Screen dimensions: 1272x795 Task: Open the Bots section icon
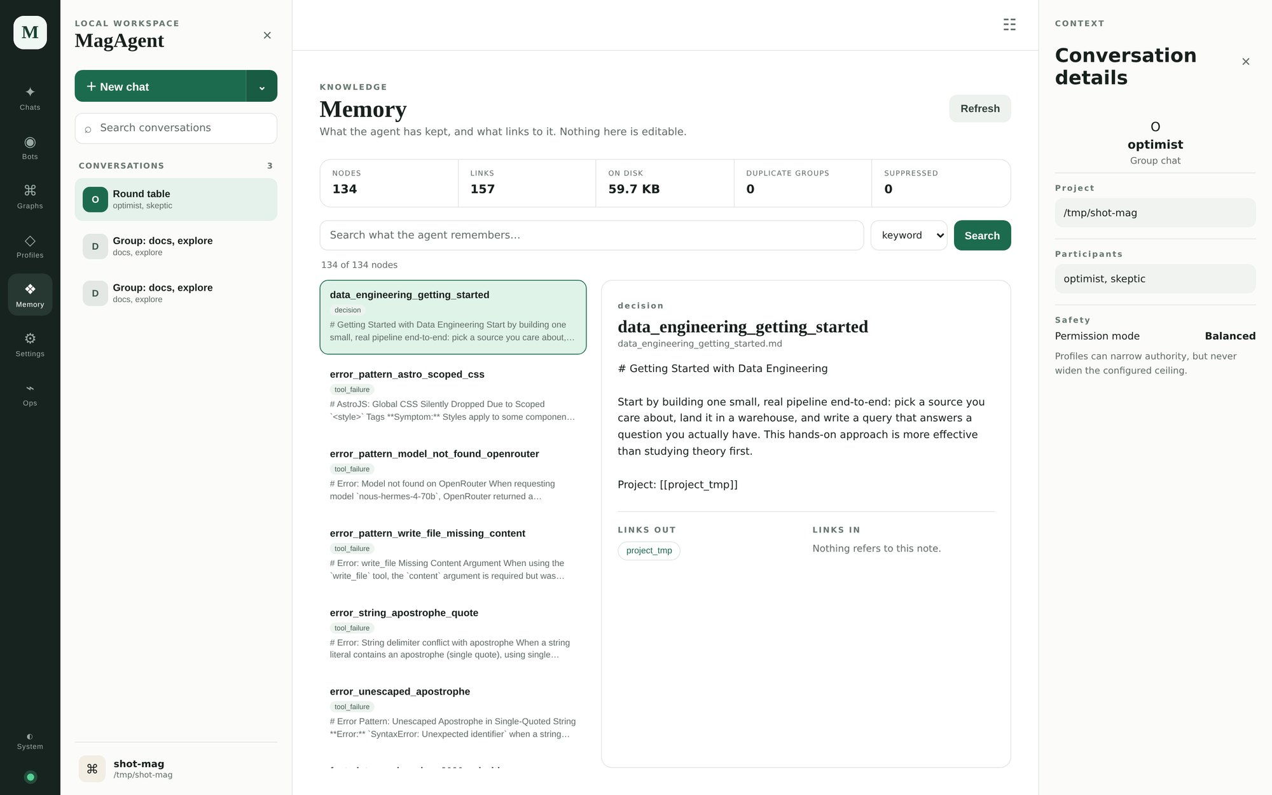pos(30,147)
